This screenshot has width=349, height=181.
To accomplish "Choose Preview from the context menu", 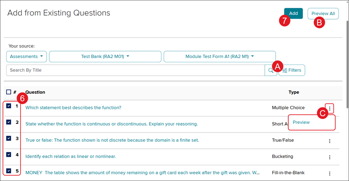I will click(301, 123).
